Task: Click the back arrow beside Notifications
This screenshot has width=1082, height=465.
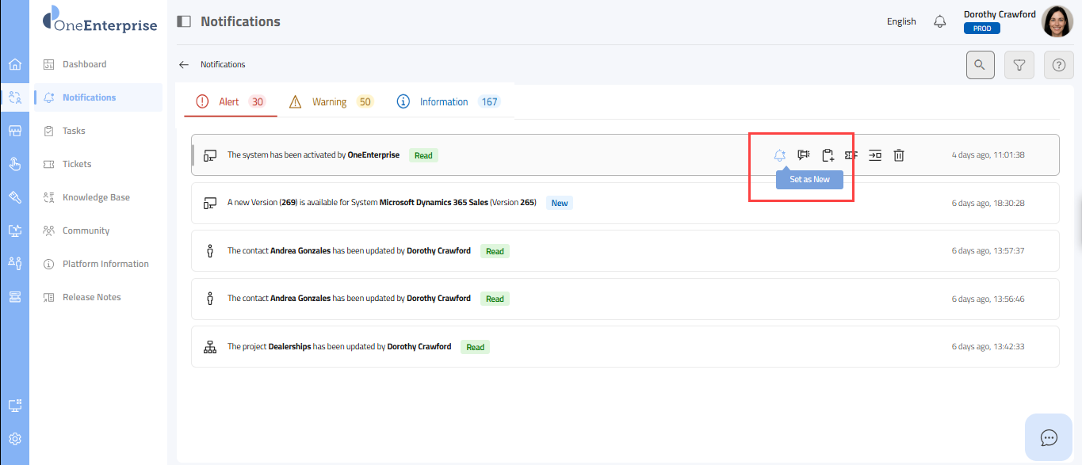Action: (184, 65)
